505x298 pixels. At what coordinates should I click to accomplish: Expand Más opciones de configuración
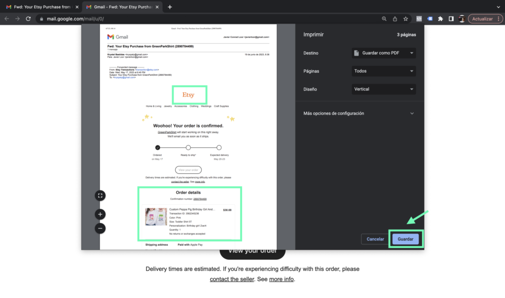359,113
